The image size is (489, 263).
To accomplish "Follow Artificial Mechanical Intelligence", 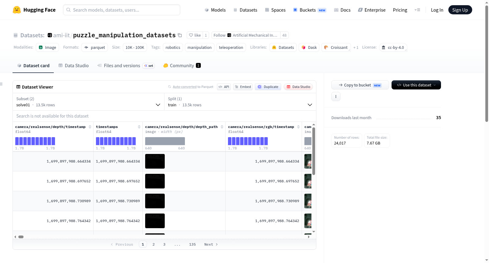I will click(245, 35).
